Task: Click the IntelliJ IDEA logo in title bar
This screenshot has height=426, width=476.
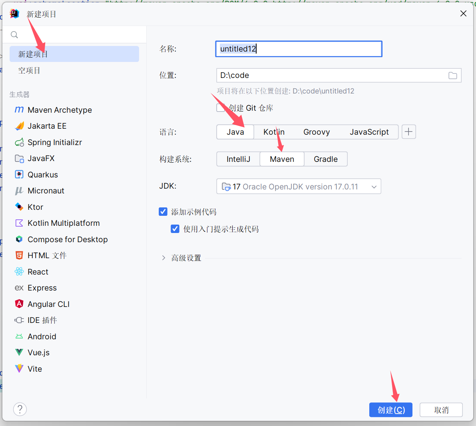Action: (14, 14)
